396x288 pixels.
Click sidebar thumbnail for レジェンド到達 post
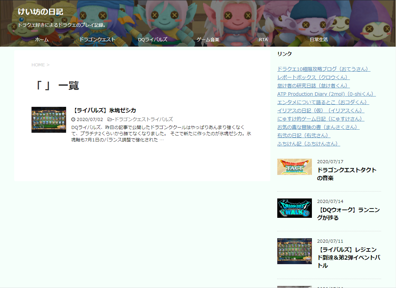295,251
